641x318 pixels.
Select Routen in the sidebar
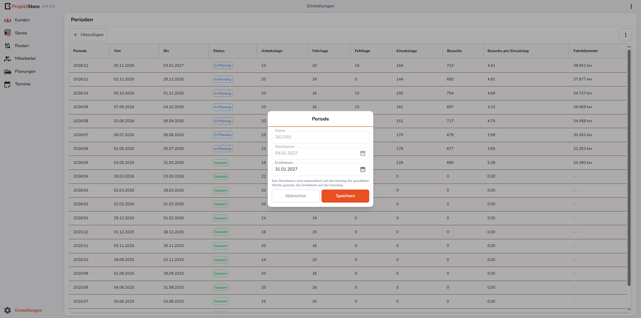tap(22, 46)
